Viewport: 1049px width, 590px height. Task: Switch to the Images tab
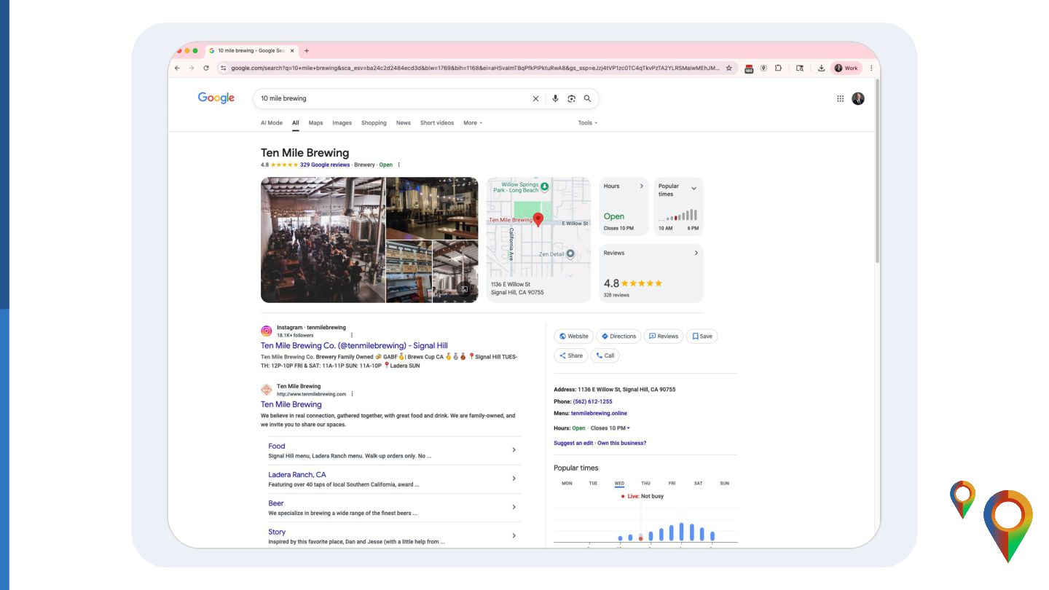342,123
